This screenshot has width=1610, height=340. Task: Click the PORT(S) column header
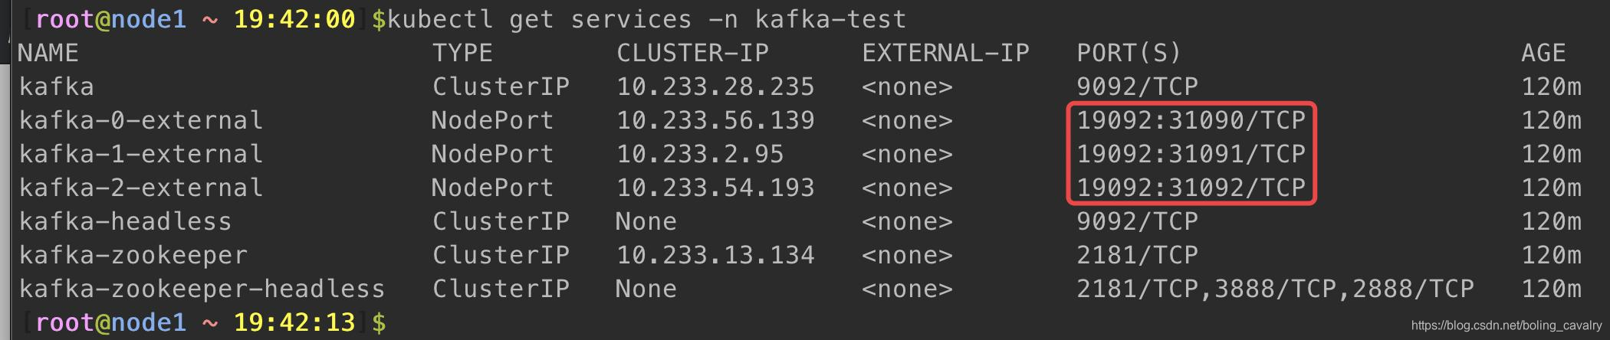click(1129, 53)
